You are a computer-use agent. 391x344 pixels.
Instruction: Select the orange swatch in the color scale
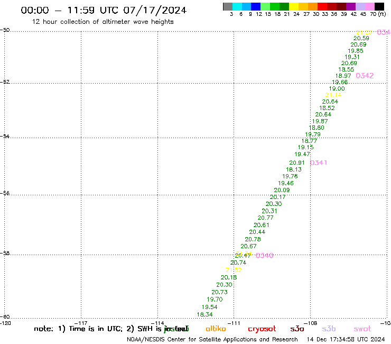(x=313, y=6)
